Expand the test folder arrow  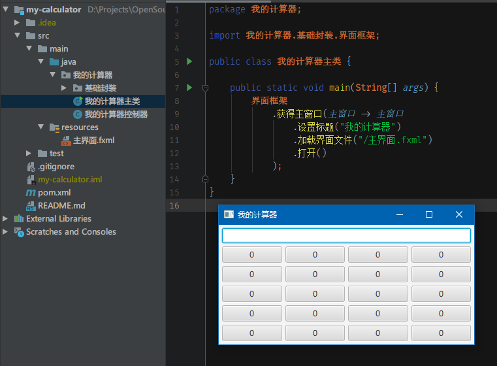(29, 153)
